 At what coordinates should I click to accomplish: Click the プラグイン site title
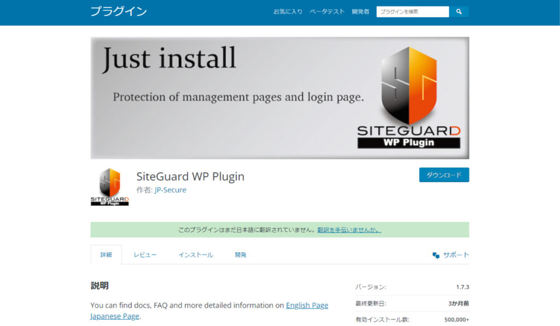(x=119, y=11)
